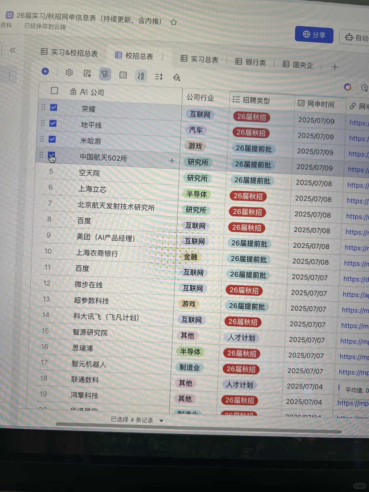Open 汽车 industry tag in 地平线 row
369x492 pixels.
click(x=196, y=130)
